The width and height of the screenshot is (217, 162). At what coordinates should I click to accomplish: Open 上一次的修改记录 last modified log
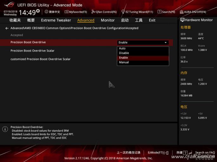pyautogui.click(x=129, y=153)
